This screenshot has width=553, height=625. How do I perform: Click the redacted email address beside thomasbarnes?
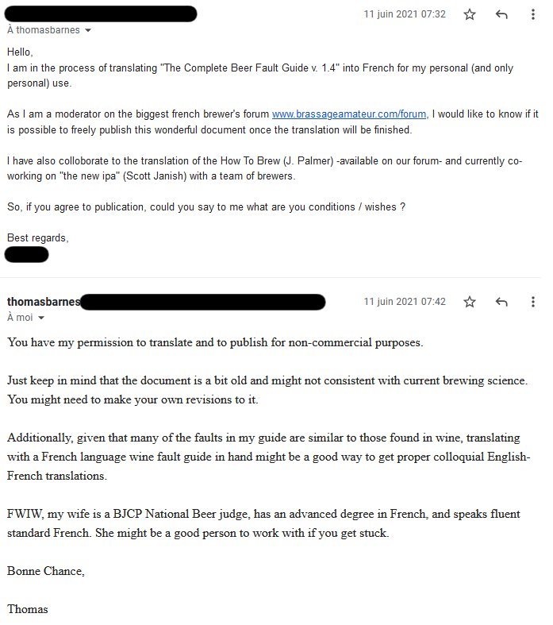(203, 302)
